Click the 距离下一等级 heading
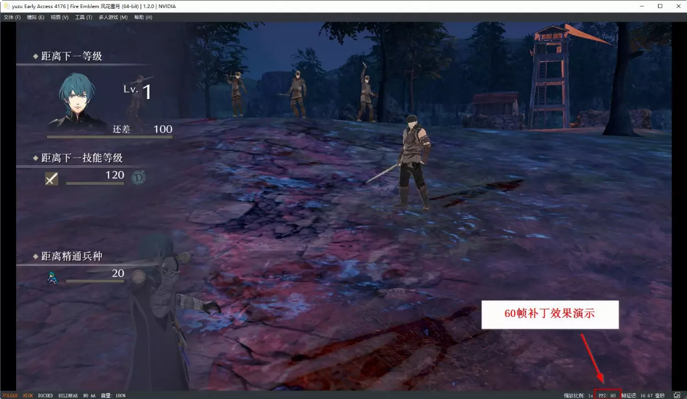The image size is (687, 399). tap(71, 56)
